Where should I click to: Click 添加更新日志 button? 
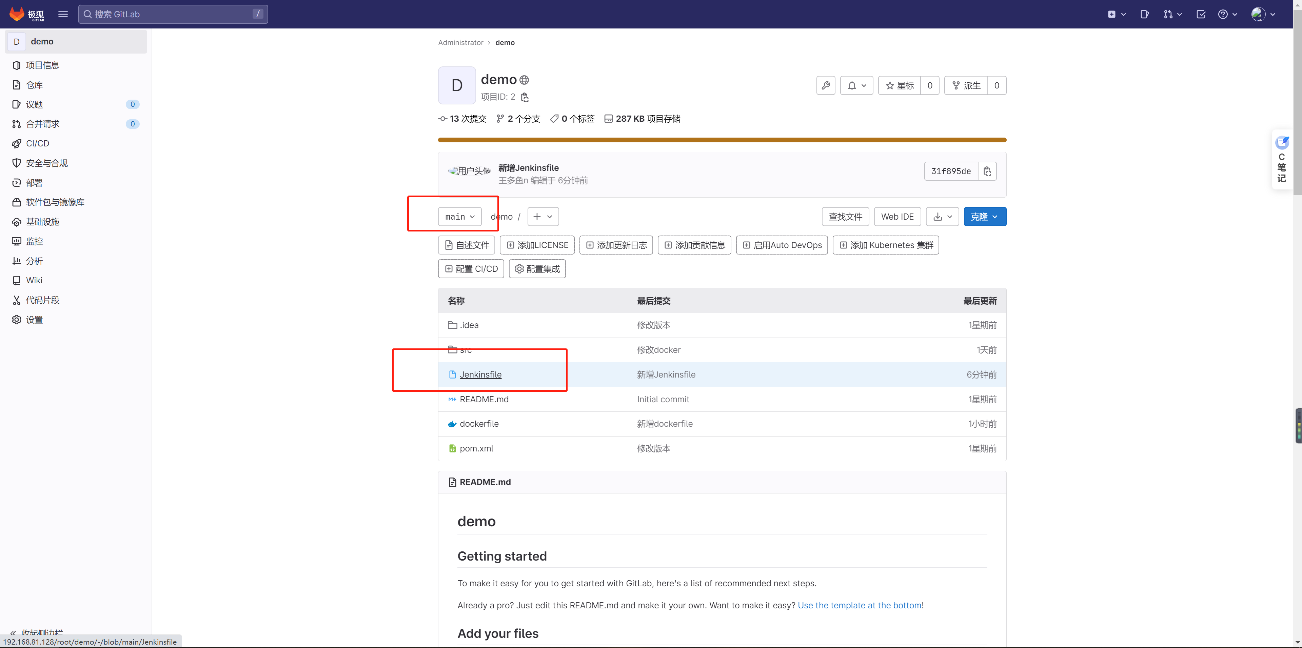(616, 245)
